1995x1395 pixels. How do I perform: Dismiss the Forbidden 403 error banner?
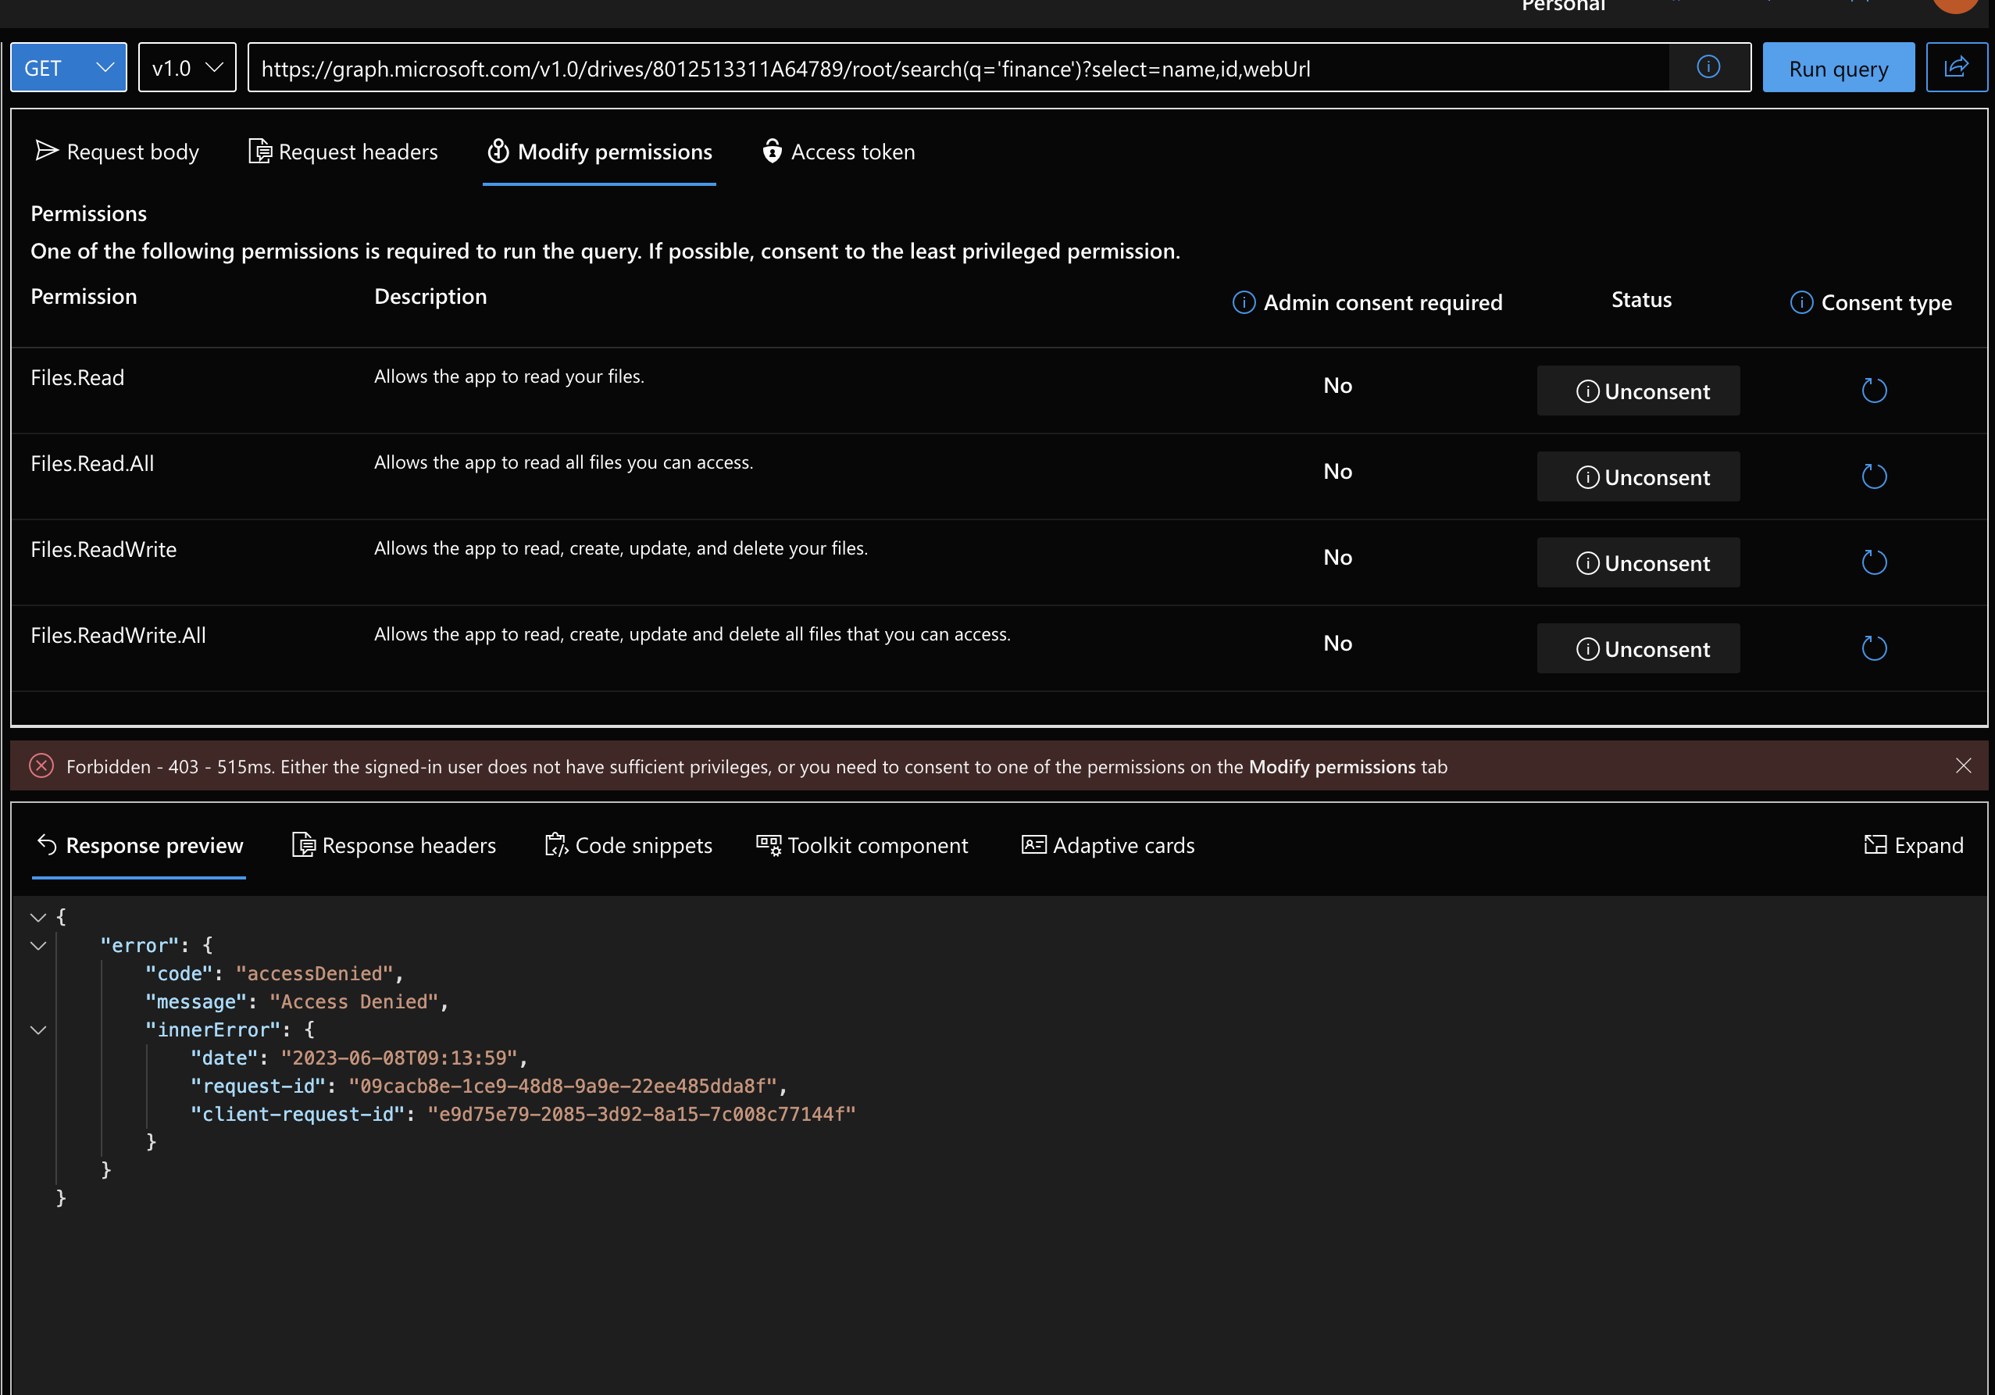click(1964, 765)
